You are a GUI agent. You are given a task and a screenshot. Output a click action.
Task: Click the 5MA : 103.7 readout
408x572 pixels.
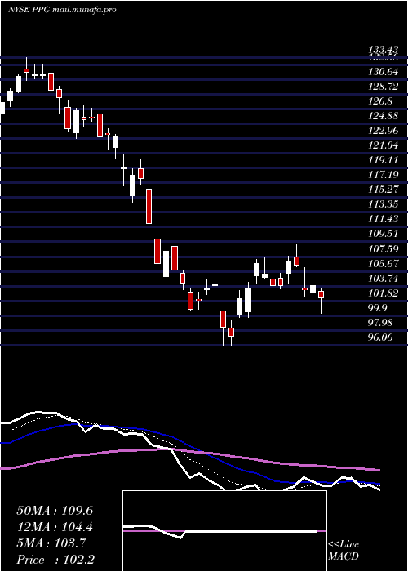51,543
